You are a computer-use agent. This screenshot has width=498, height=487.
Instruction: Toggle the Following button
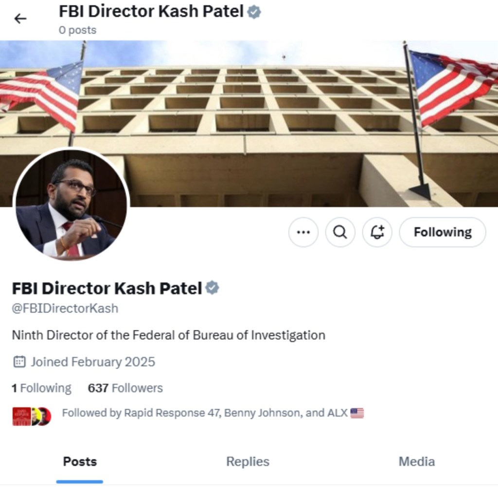tap(442, 232)
